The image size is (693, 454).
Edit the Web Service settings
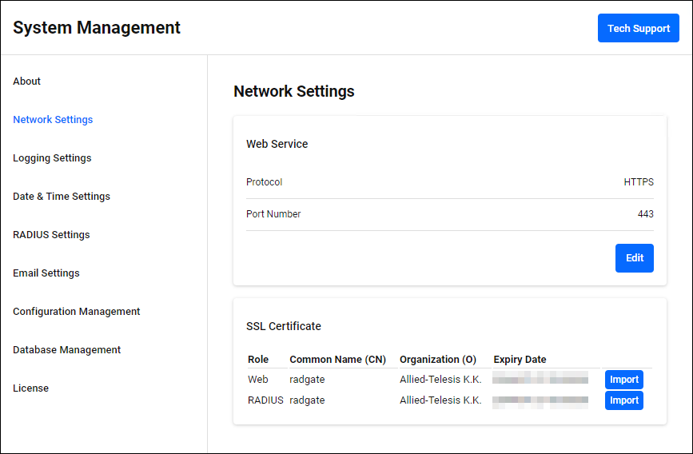point(634,258)
